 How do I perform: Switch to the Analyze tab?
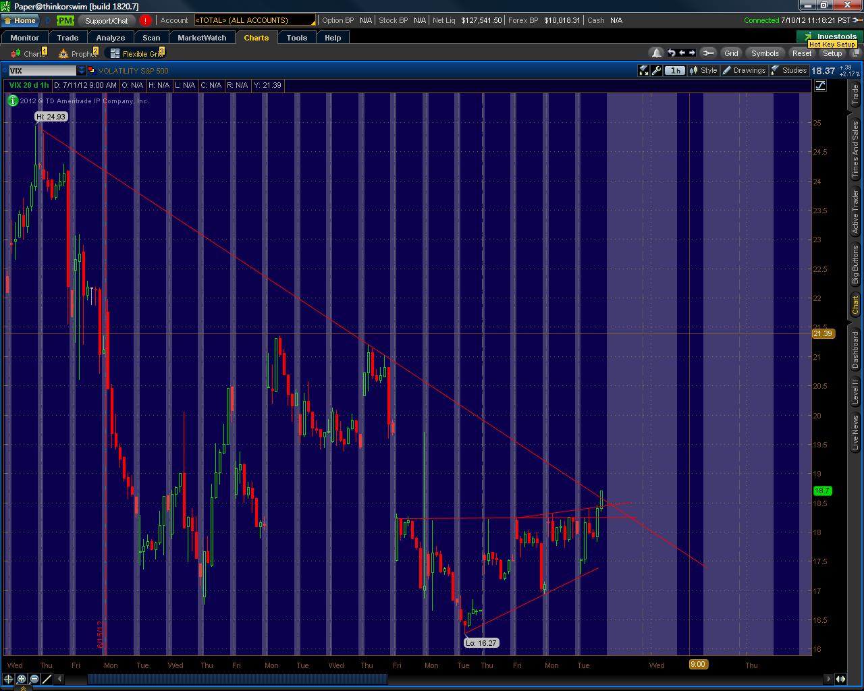(x=111, y=38)
